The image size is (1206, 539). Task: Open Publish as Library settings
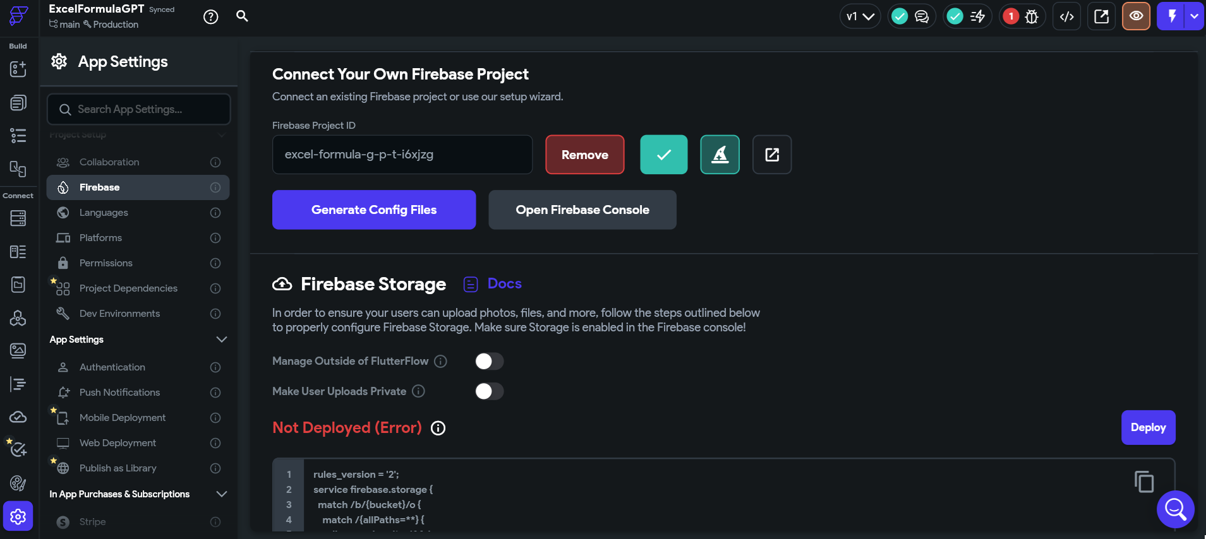[x=138, y=468]
